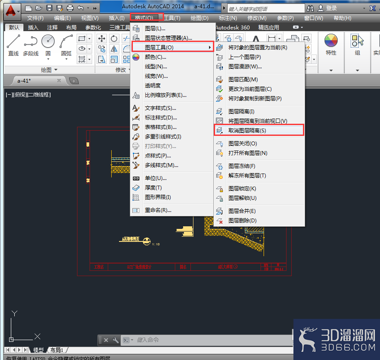Select the Polyline (多段线) tool
Screen dimensions: 380x360
point(31,45)
